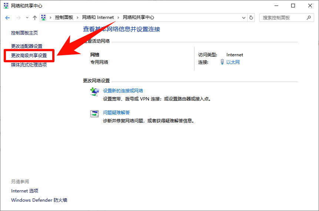Select 网络和 Internet in the breadcrumb
The image size is (319, 211).
pyautogui.click(x=98, y=17)
